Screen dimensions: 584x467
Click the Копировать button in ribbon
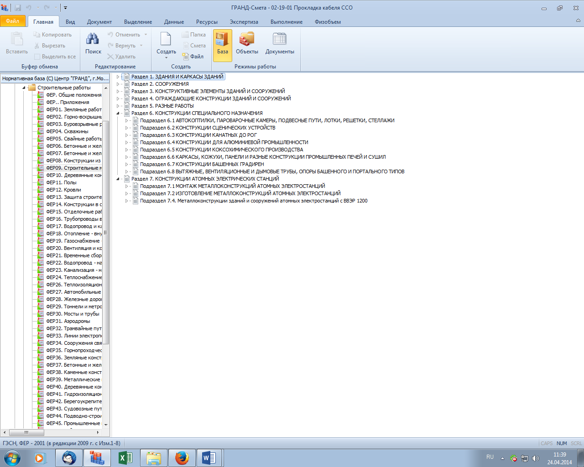[x=52, y=35]
